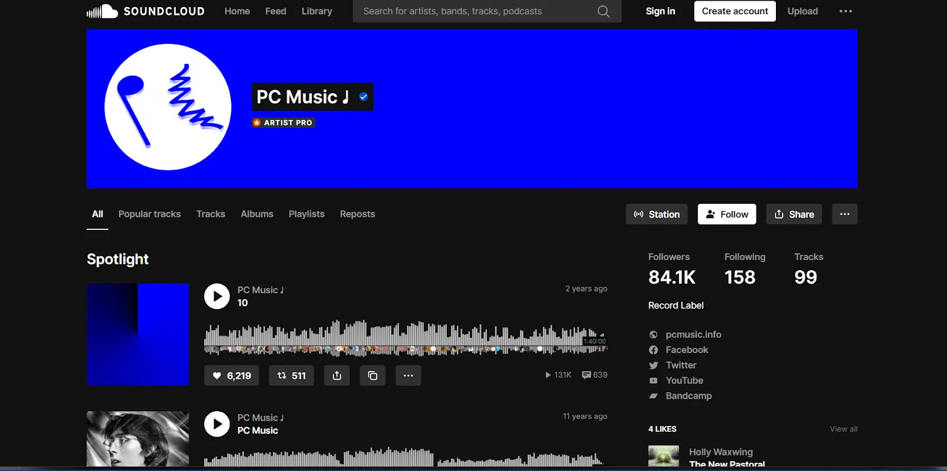Open the more options menu for track 10
The image size is (947, 471).
(408, 376)
